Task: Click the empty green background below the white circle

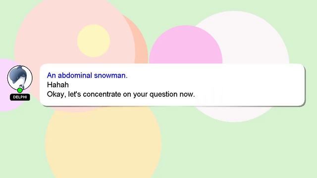Action: click(234, 149)
